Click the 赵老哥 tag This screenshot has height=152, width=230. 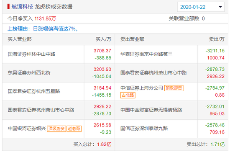coord(74,129)
